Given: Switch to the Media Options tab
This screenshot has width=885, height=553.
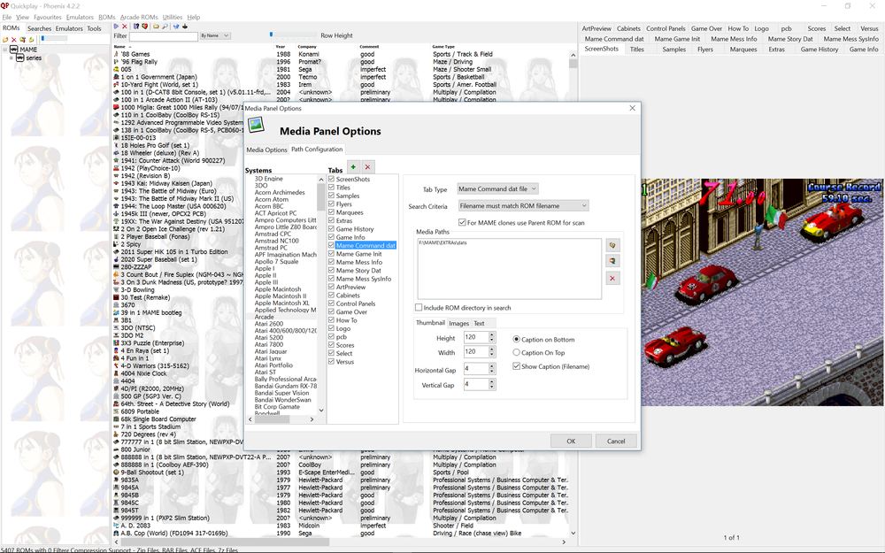Looking at the screenshot, I should click(x=266, y=150).
